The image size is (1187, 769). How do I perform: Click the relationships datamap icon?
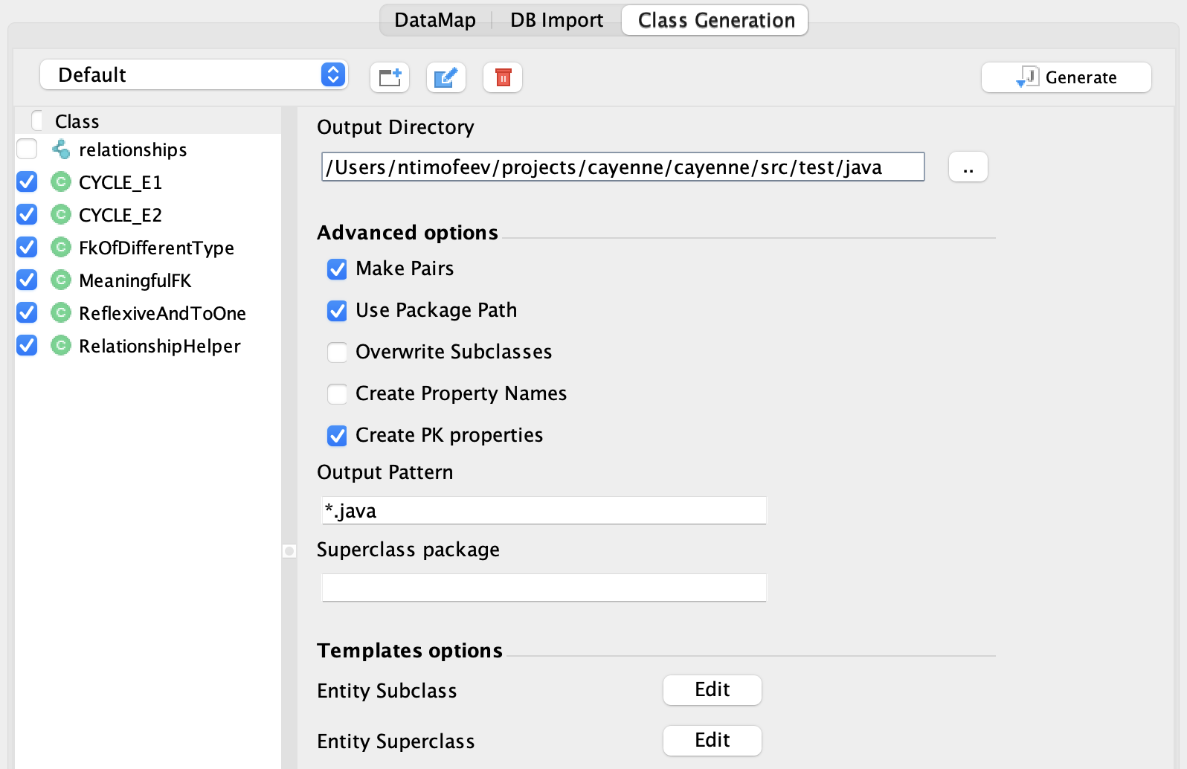pyautogui.click(x=61, y=149)
